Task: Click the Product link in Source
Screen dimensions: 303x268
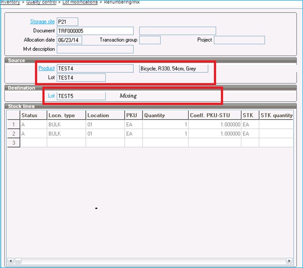Action: pos(47,68)
